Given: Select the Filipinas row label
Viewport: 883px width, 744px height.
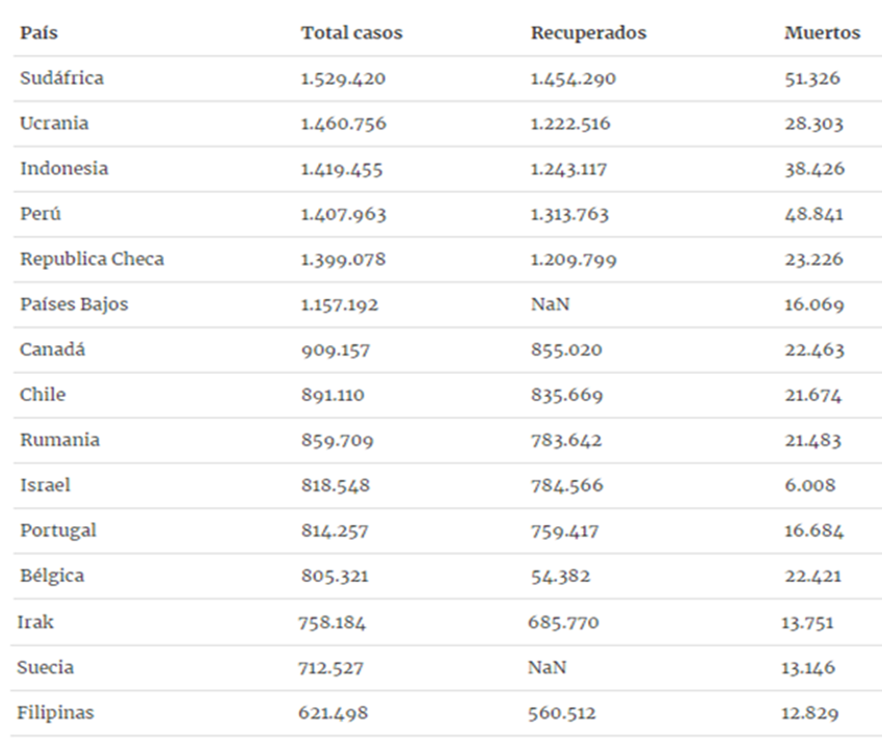Looking at the screenshot, I should pos(55,712).
